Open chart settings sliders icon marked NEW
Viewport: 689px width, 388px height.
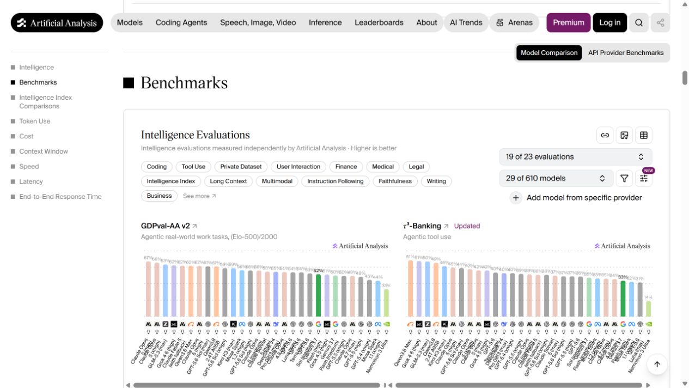[x=644, y=178]
